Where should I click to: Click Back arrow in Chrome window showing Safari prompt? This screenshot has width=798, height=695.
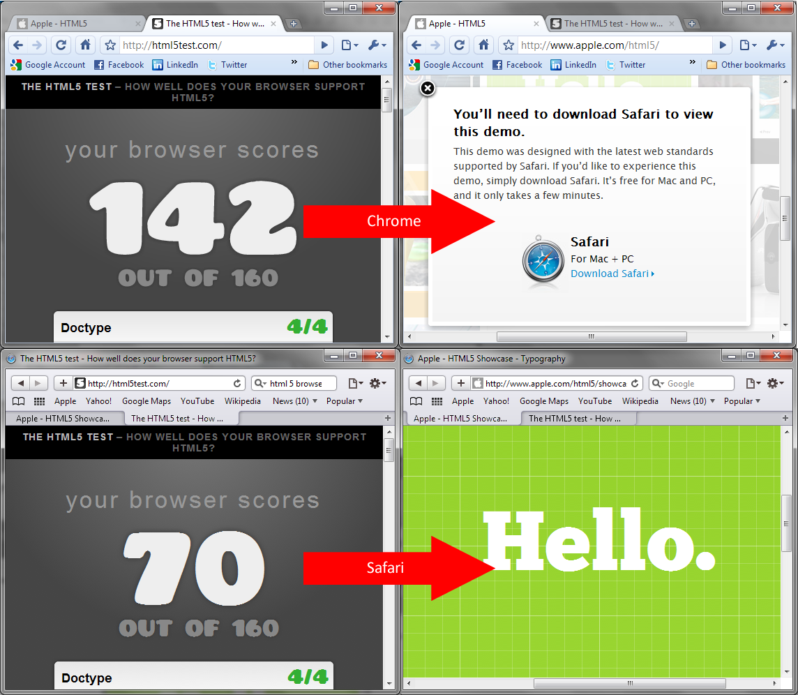[x=416, y=45]
